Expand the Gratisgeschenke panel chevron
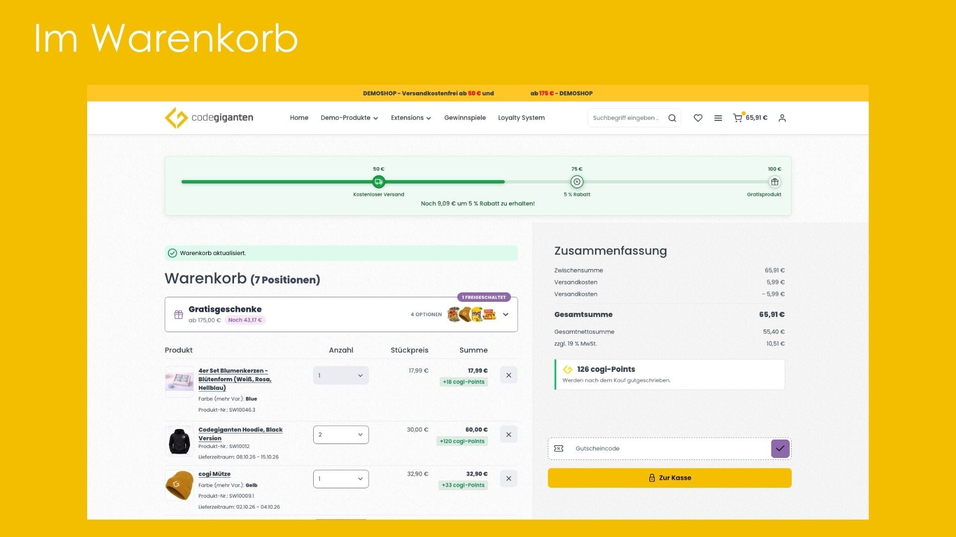This screenshot has height=537, width=956. [505, 314]
